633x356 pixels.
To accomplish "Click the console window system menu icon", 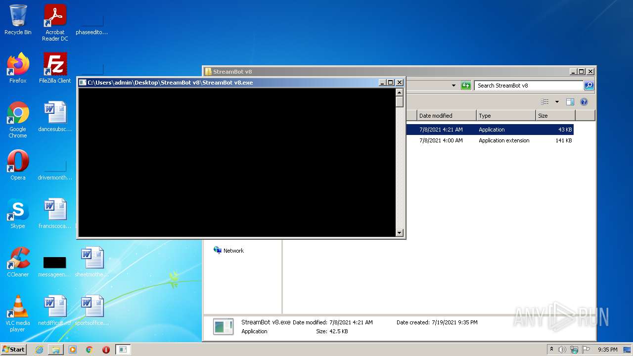I will tap(83, 83).
